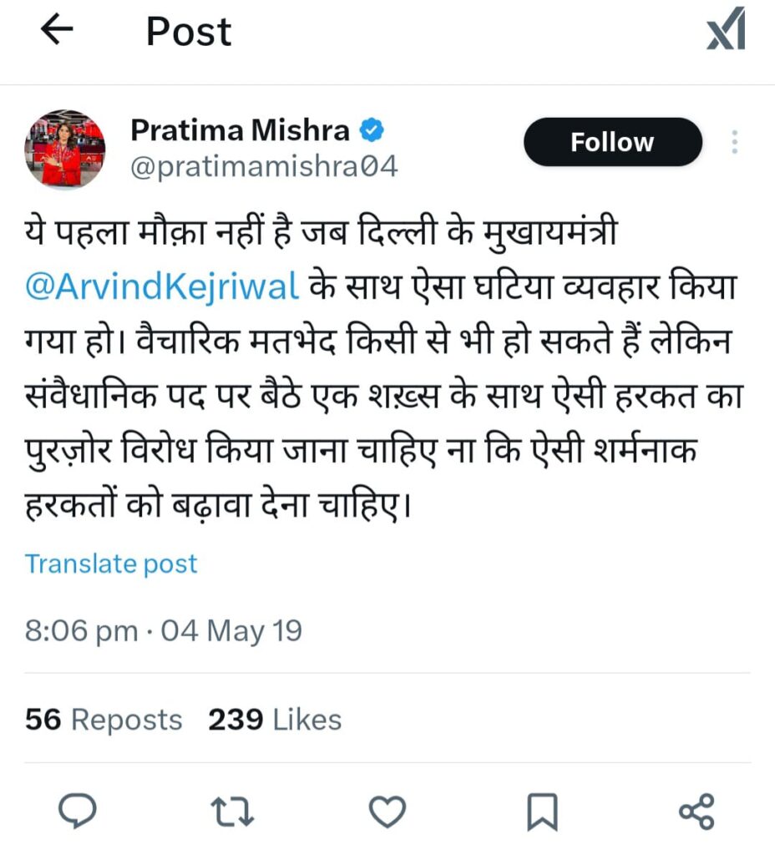
Task: Share the post via share icon
Action: tap(696, 812)
